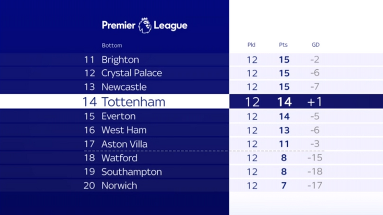Select the Newcastle row
The width and height of the screenshot is (383, 215).
pyautogui.click(x=191, y=87)
